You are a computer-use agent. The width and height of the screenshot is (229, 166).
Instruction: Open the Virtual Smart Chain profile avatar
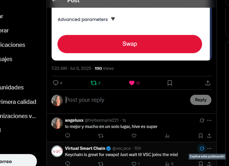pos(57,151)
